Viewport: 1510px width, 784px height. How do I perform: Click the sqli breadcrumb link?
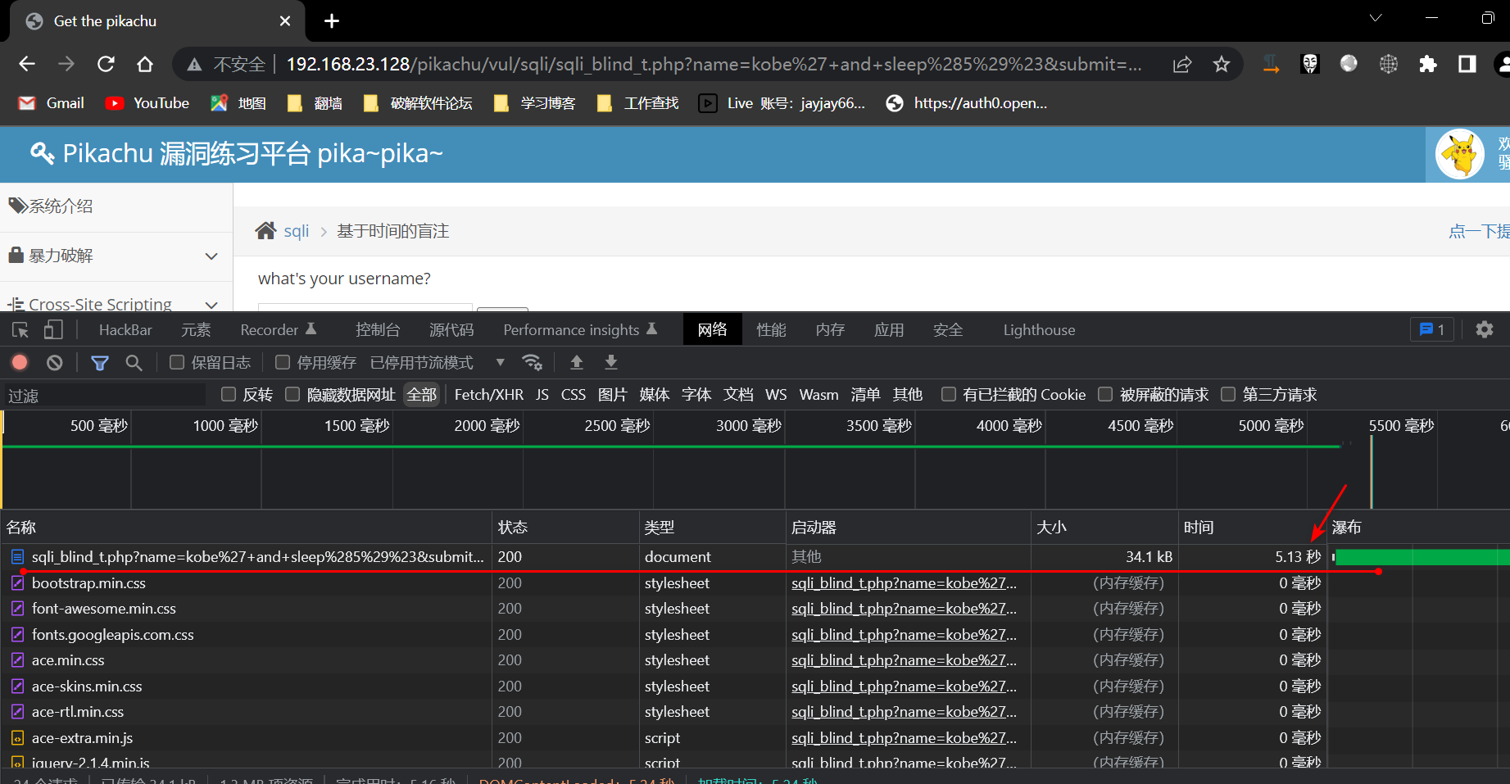(296, 231)
